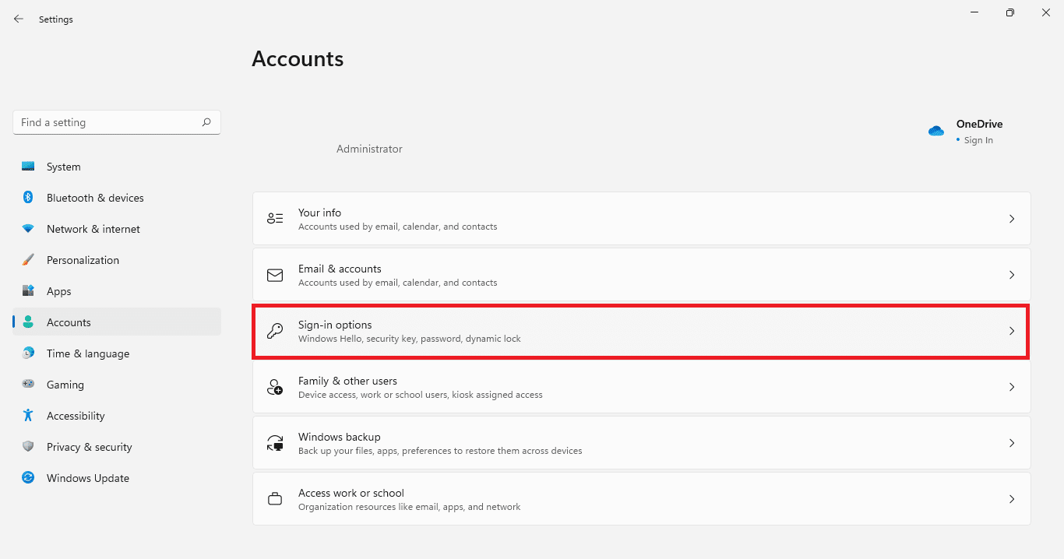Click the Personalization paintbrush icon
Screen dimensions: 1064x559
pos(28,260)
